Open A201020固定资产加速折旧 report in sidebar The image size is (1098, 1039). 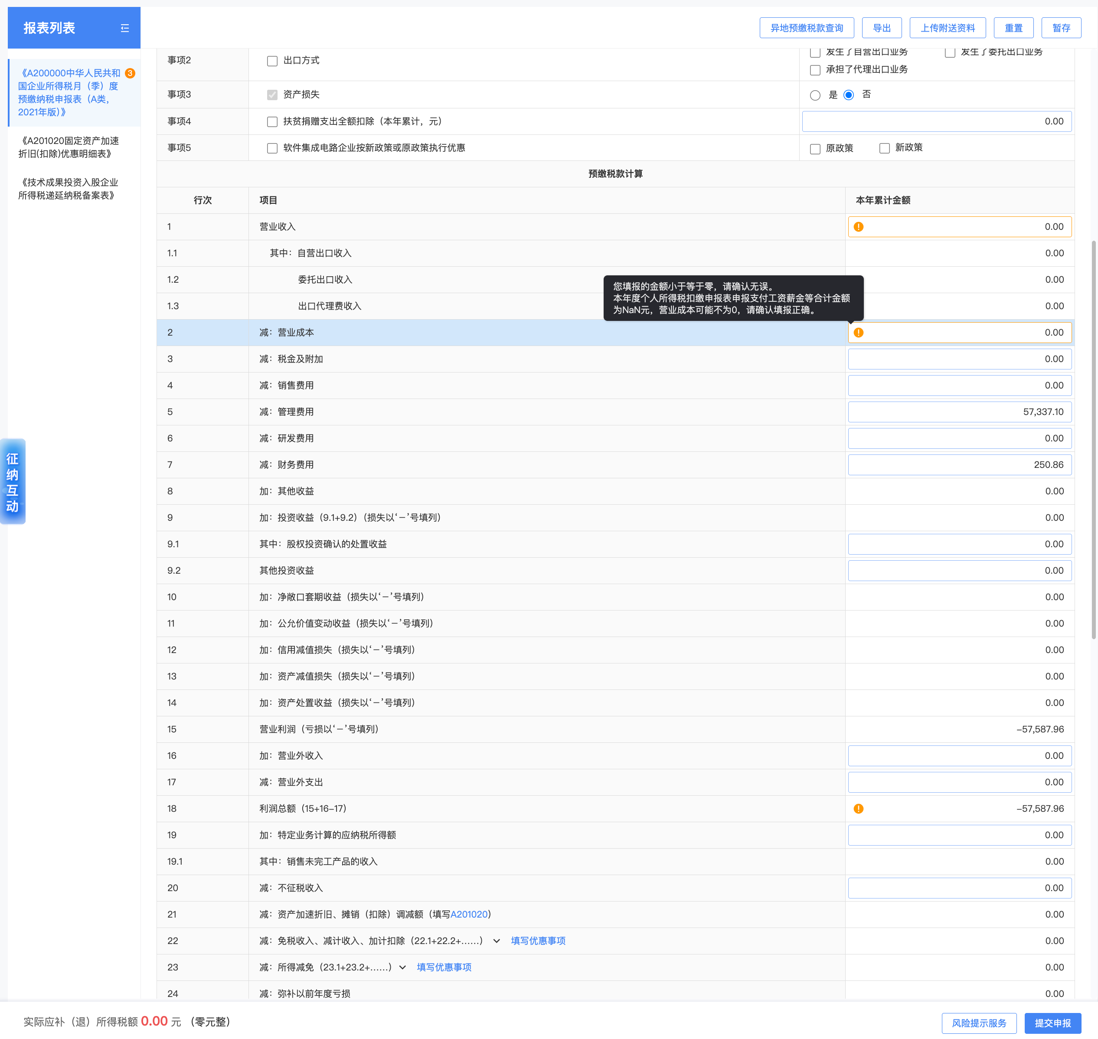(x=69, y=147)
